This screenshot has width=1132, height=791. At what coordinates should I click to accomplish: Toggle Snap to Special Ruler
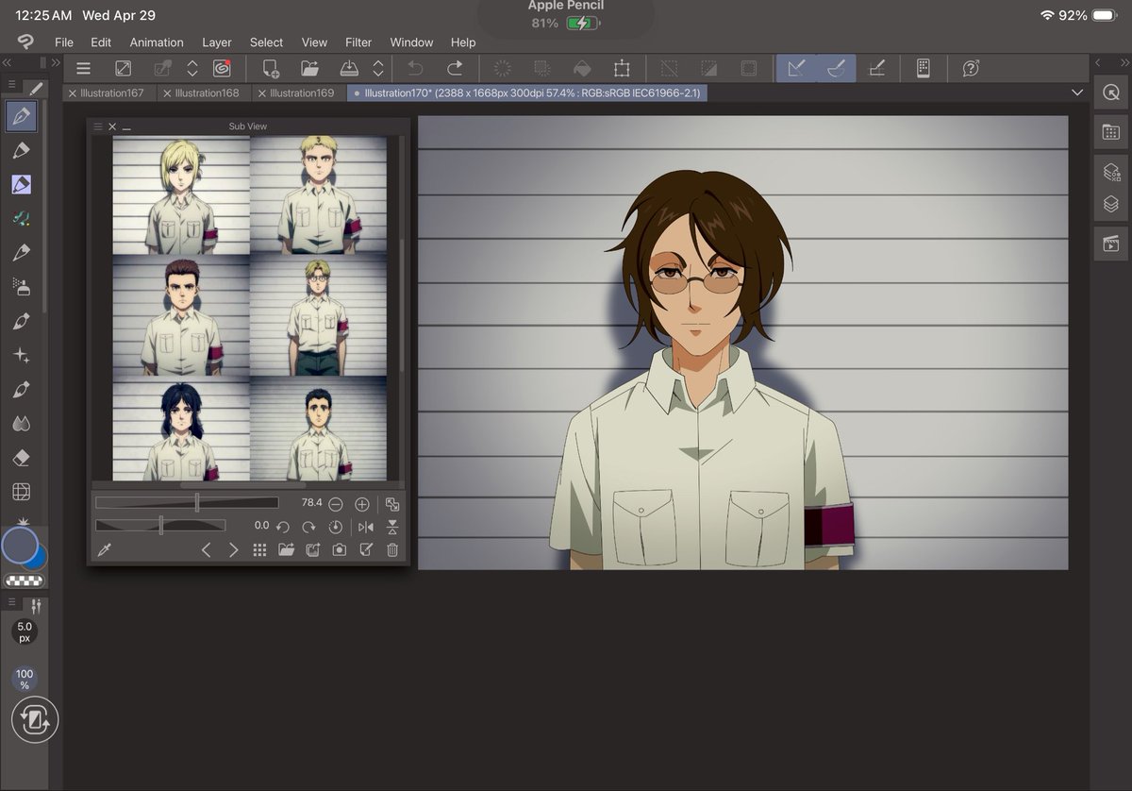tap(836, 68)
